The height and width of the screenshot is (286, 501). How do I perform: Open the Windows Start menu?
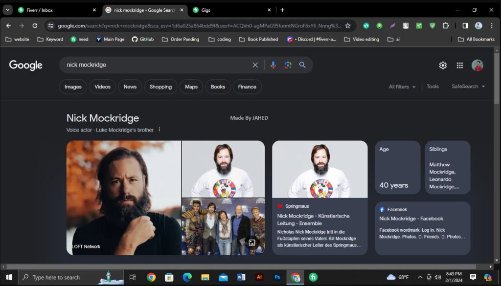(x=9, y=277)
